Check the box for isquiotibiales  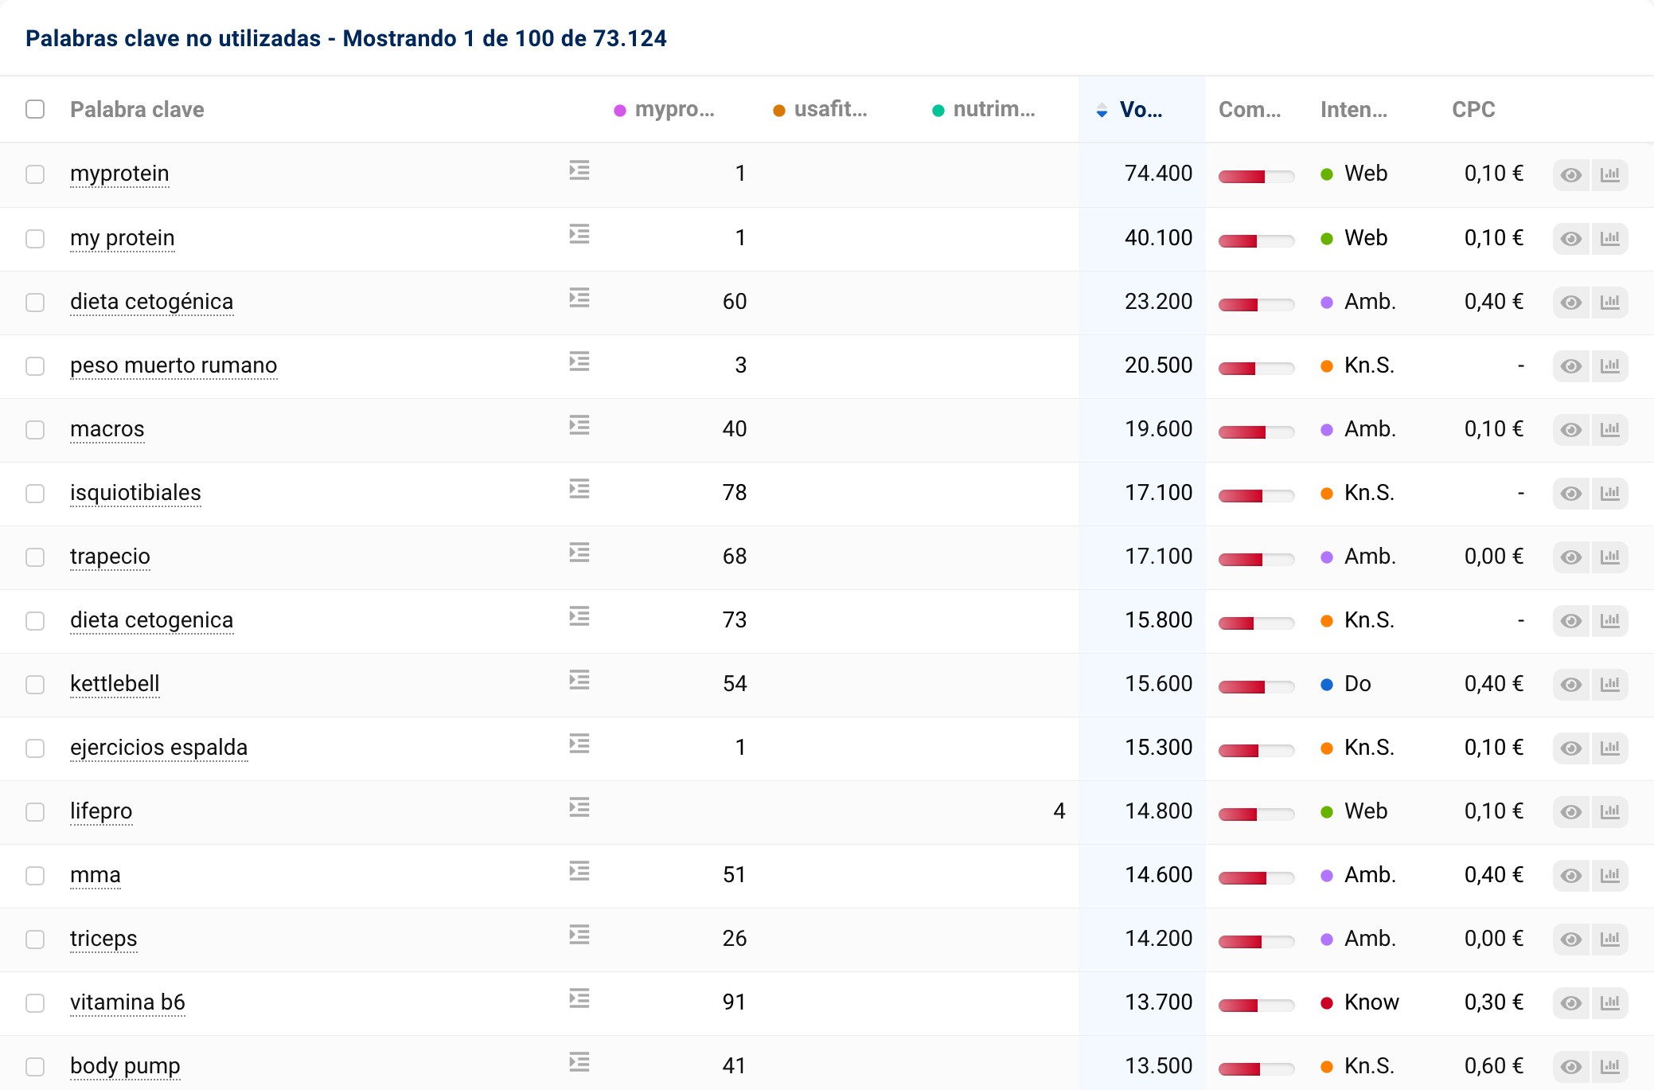[35, 494]
